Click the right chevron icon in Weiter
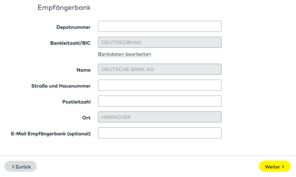This screenshot has width=296, height=177. [x=283, y=167]
